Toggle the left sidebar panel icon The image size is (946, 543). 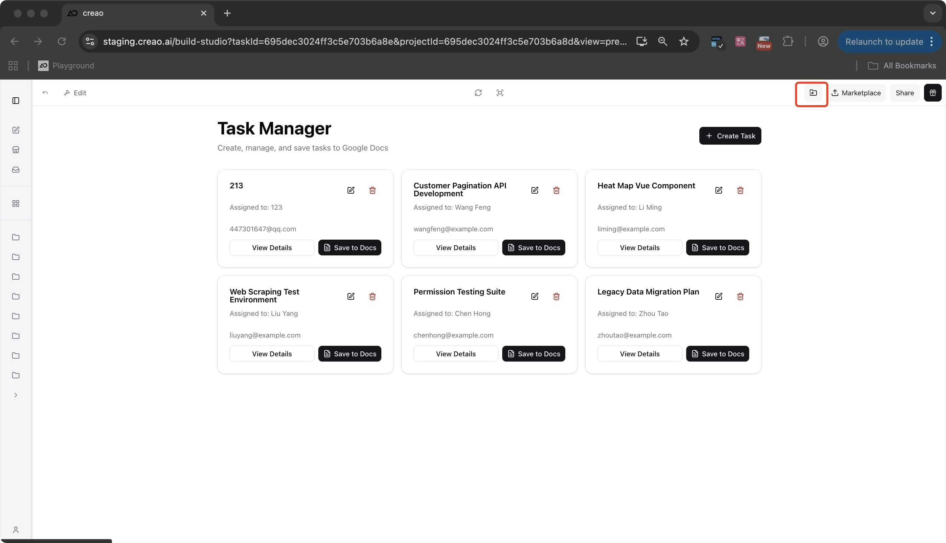pyautogui.click(x=16, y=101)
